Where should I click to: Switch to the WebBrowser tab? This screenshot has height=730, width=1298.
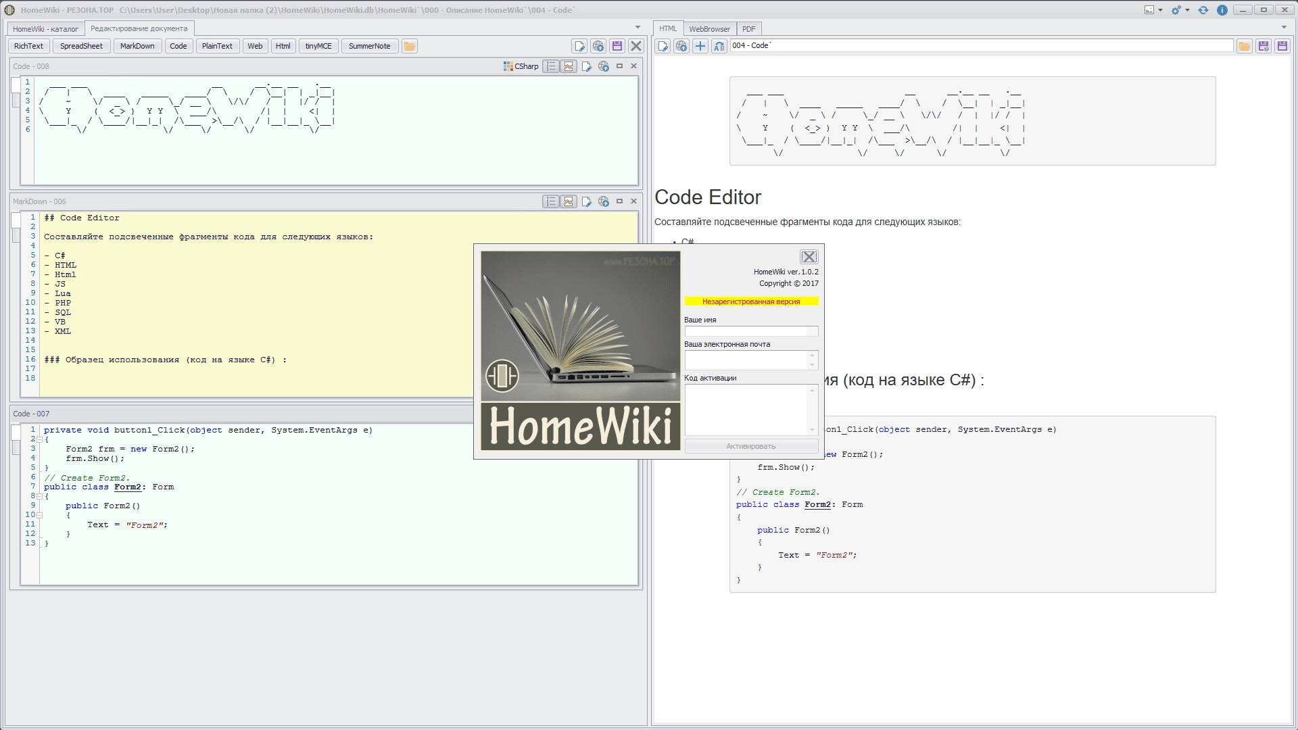click(709, 29)
